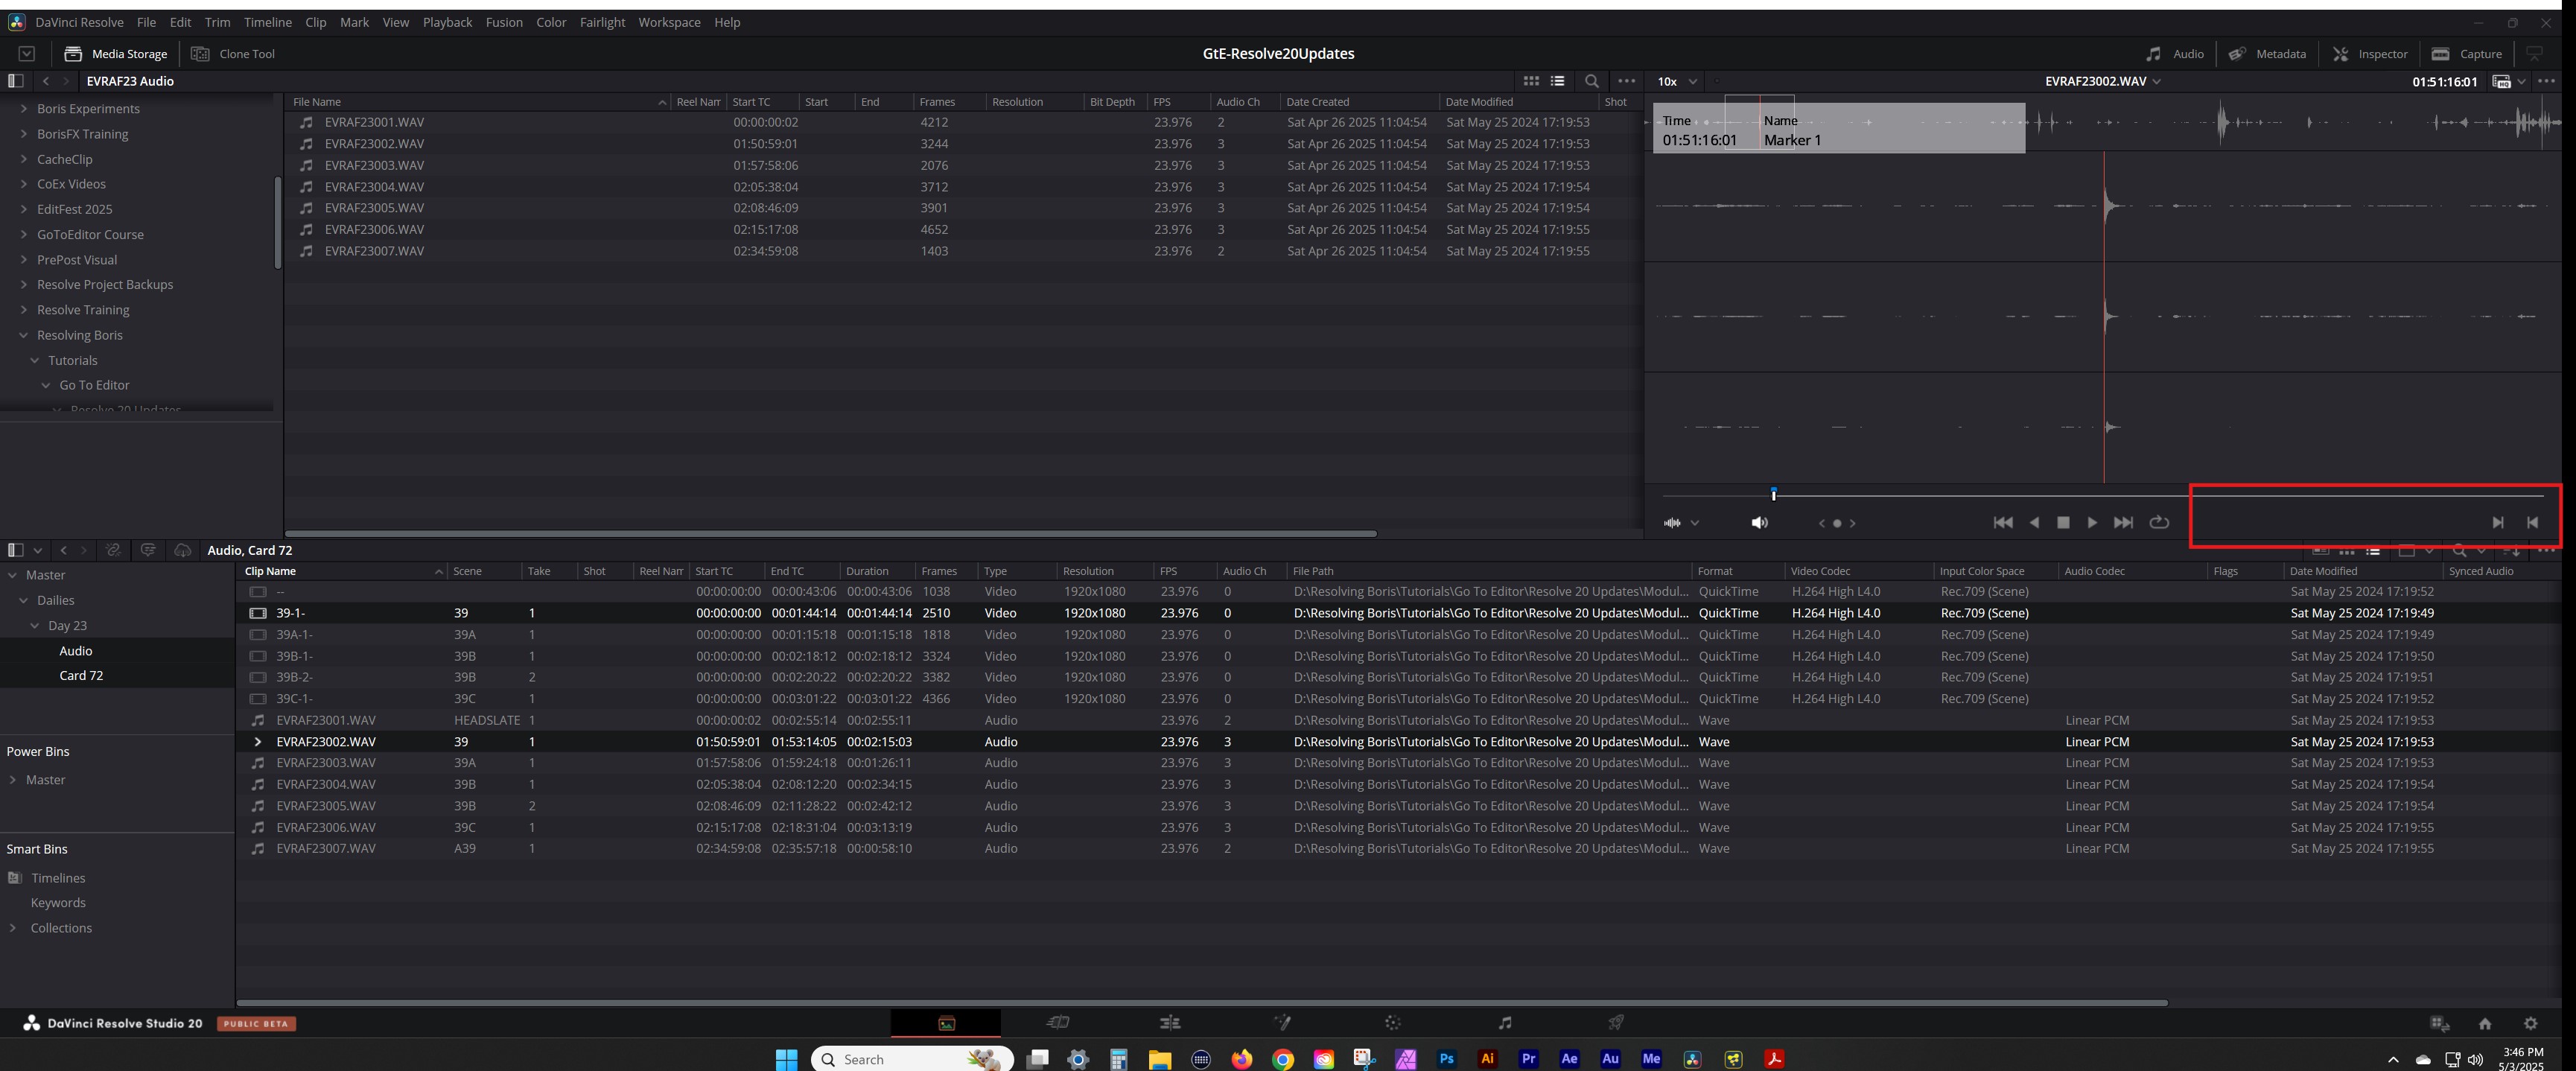Jump to previous marker arrow
2576x1071 pixels.
click(1822, 523)
